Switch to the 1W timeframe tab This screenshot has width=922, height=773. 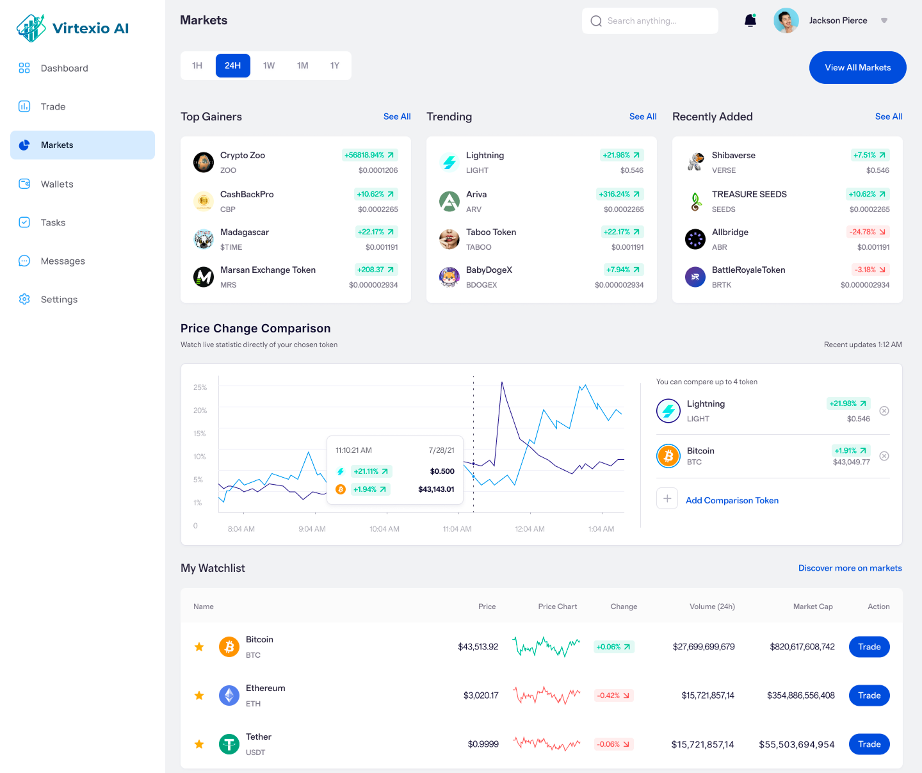[x=269, y=65]
